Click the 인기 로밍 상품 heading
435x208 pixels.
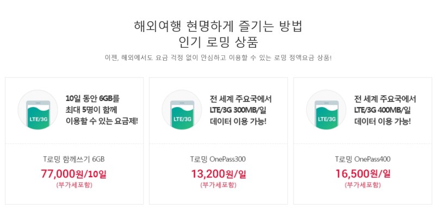[x=219, y=42]
